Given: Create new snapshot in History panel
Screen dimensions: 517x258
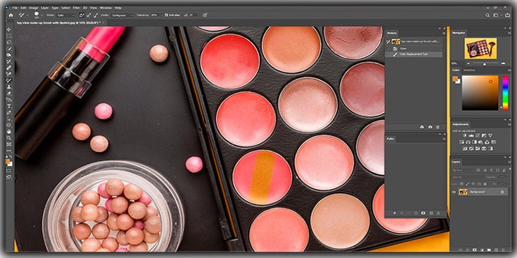Looking at the screenshot, I should coord(430,127).
